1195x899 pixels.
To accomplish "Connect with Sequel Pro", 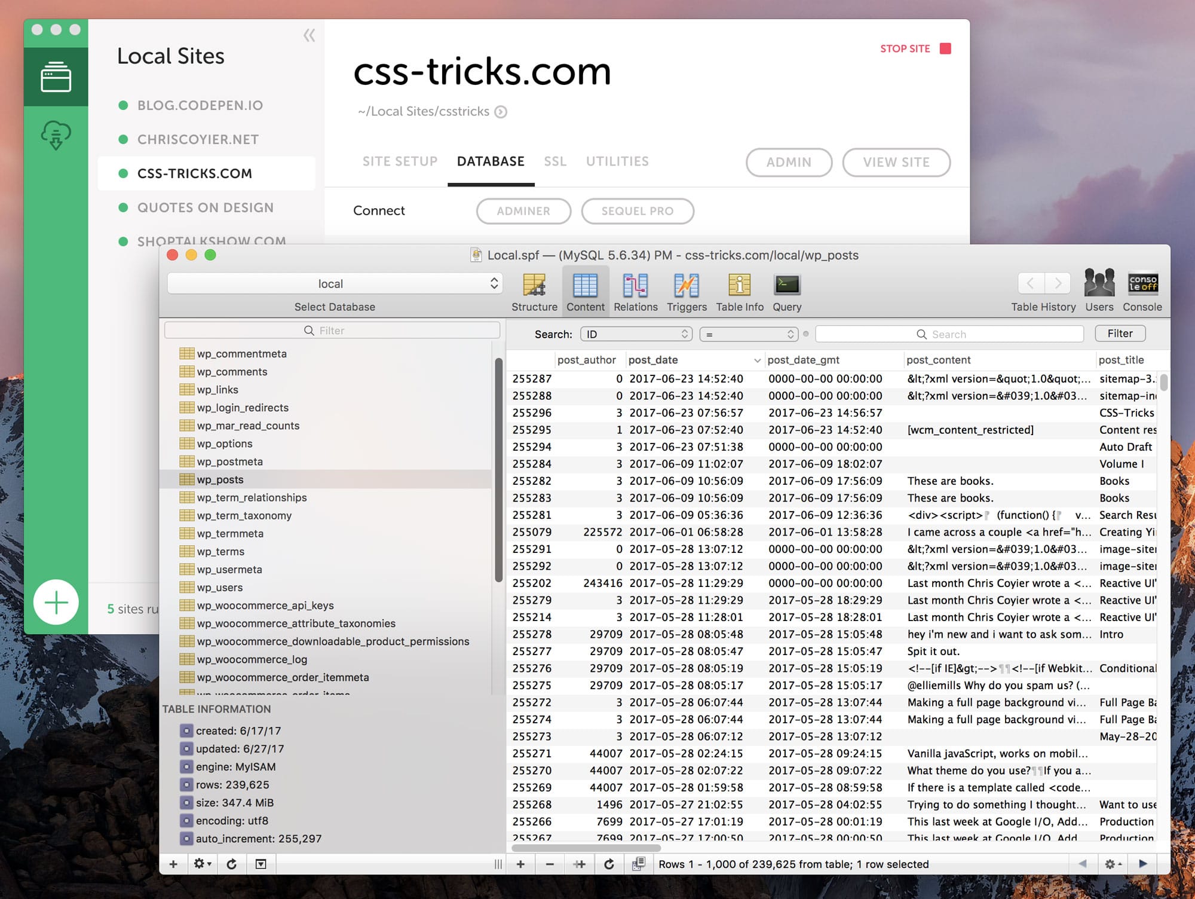I will pos(638,211).
